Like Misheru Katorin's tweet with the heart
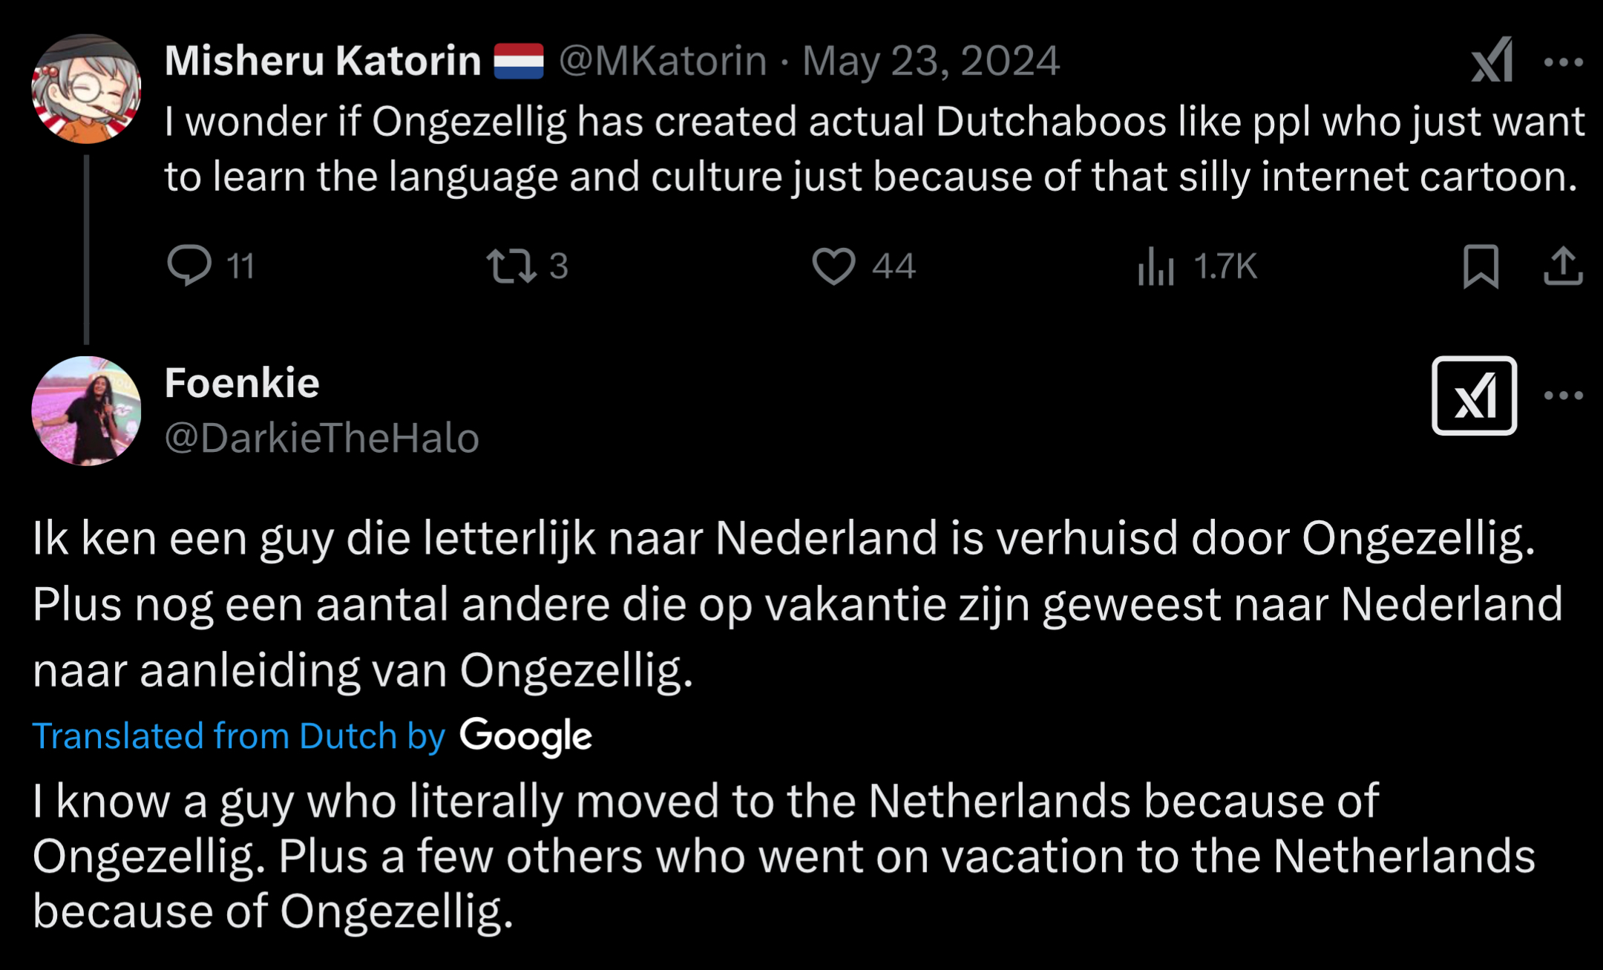 [x=833, y=266]
